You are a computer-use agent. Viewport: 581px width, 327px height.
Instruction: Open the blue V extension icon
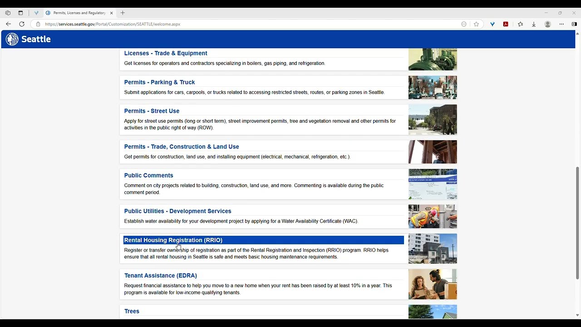[492, 24]
